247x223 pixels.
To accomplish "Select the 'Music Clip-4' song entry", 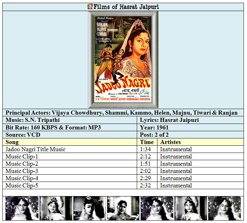I will point(22,178).
